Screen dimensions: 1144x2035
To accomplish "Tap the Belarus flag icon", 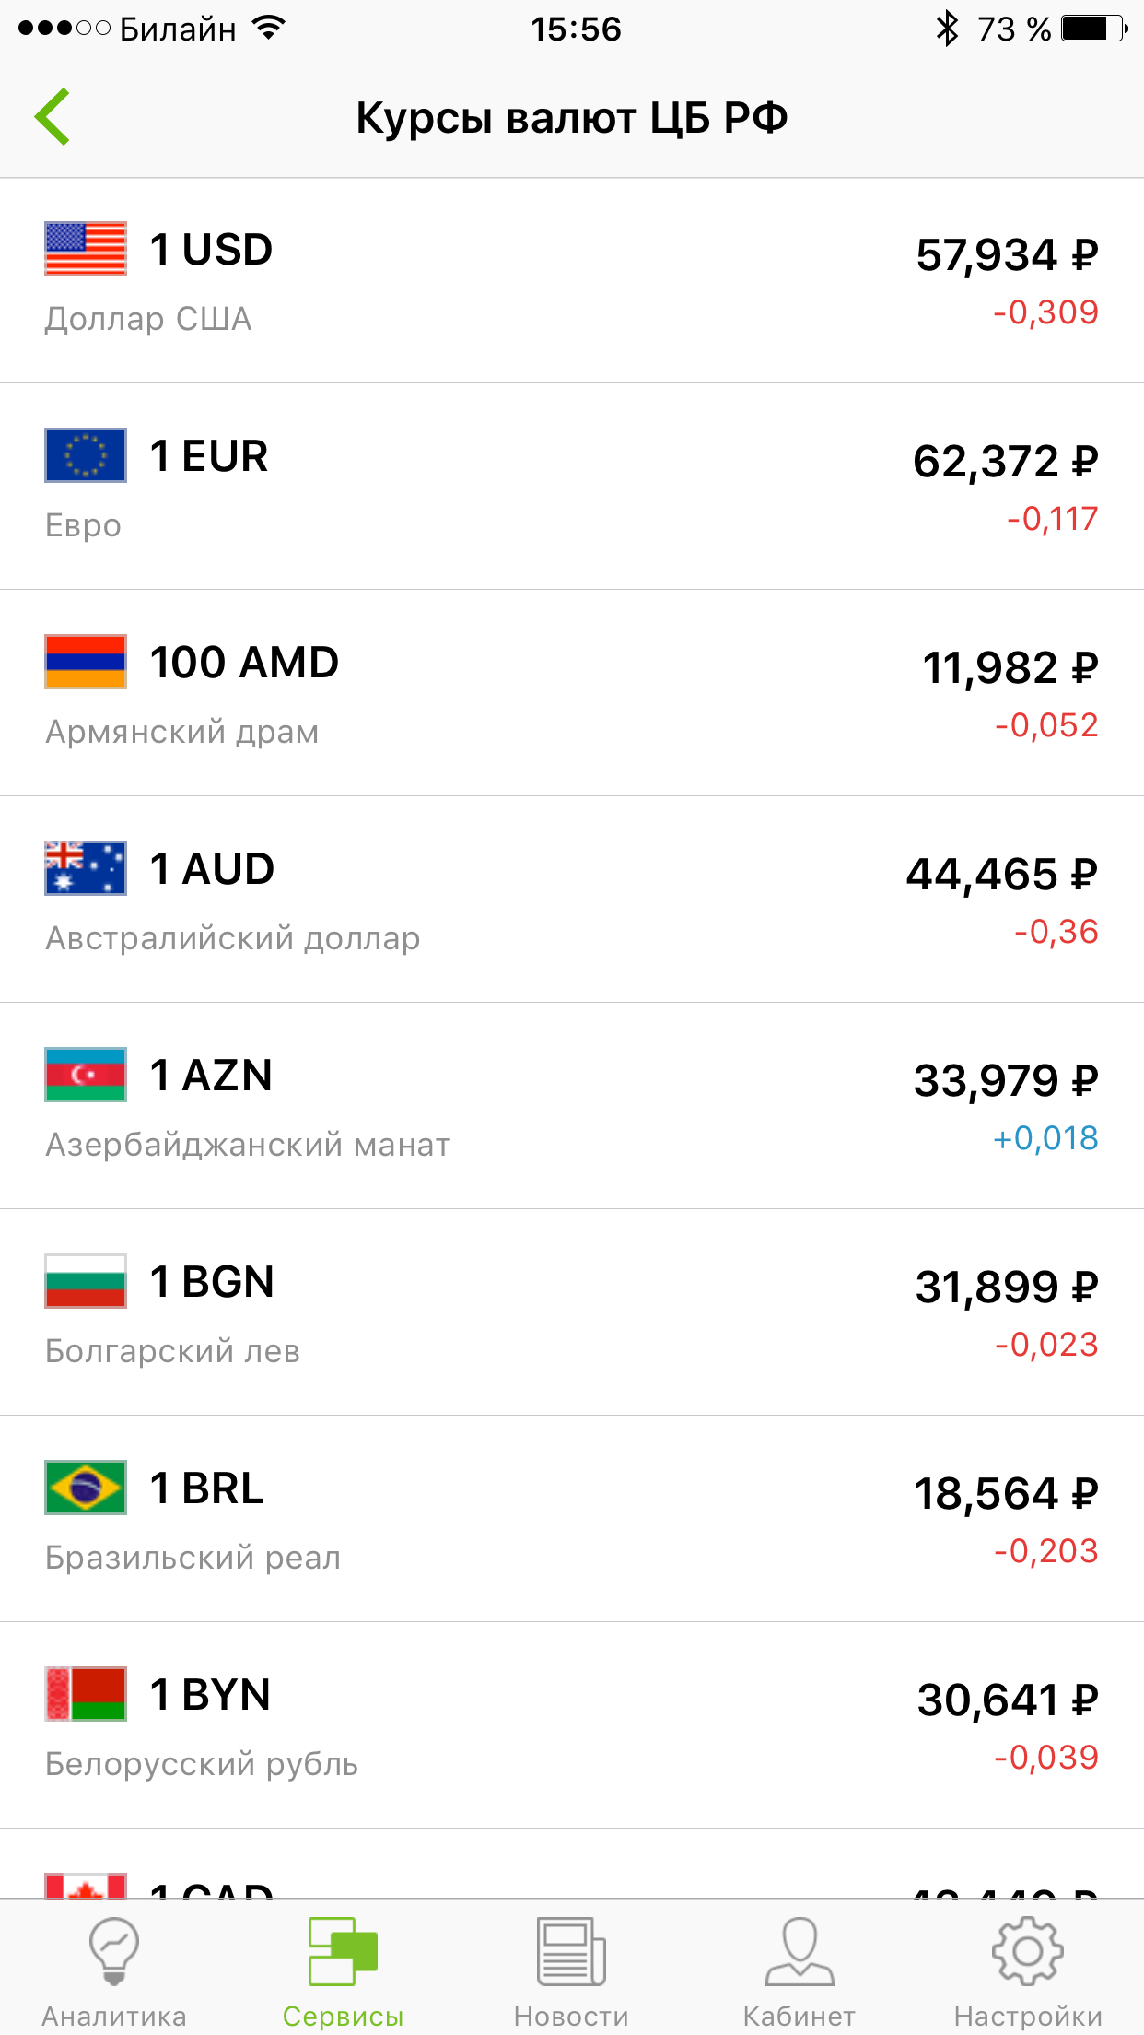I will [x=86, y=1694].
